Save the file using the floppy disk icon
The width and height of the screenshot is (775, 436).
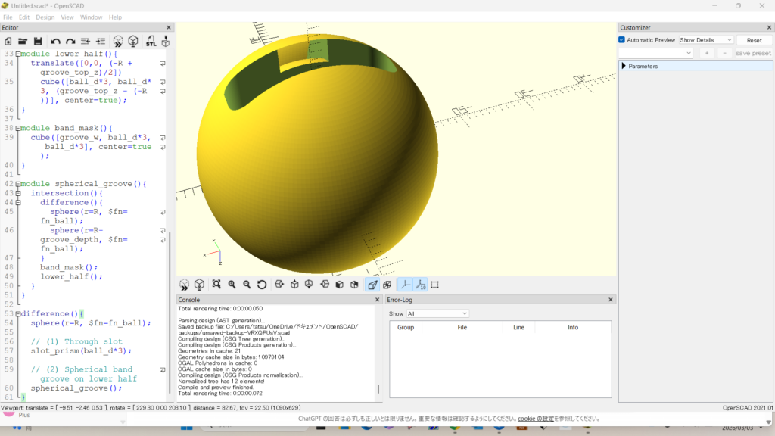pyautogui.click(x=36, y=41)
